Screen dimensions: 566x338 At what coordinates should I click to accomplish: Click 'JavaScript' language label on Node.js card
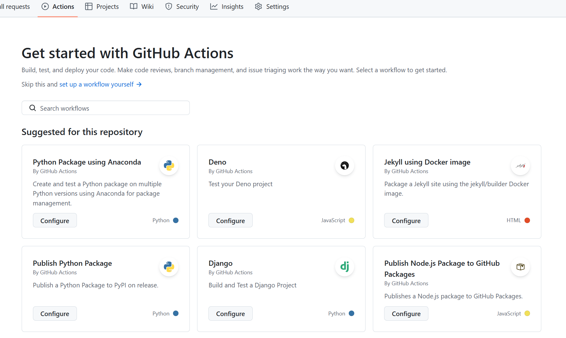[509, 313]
